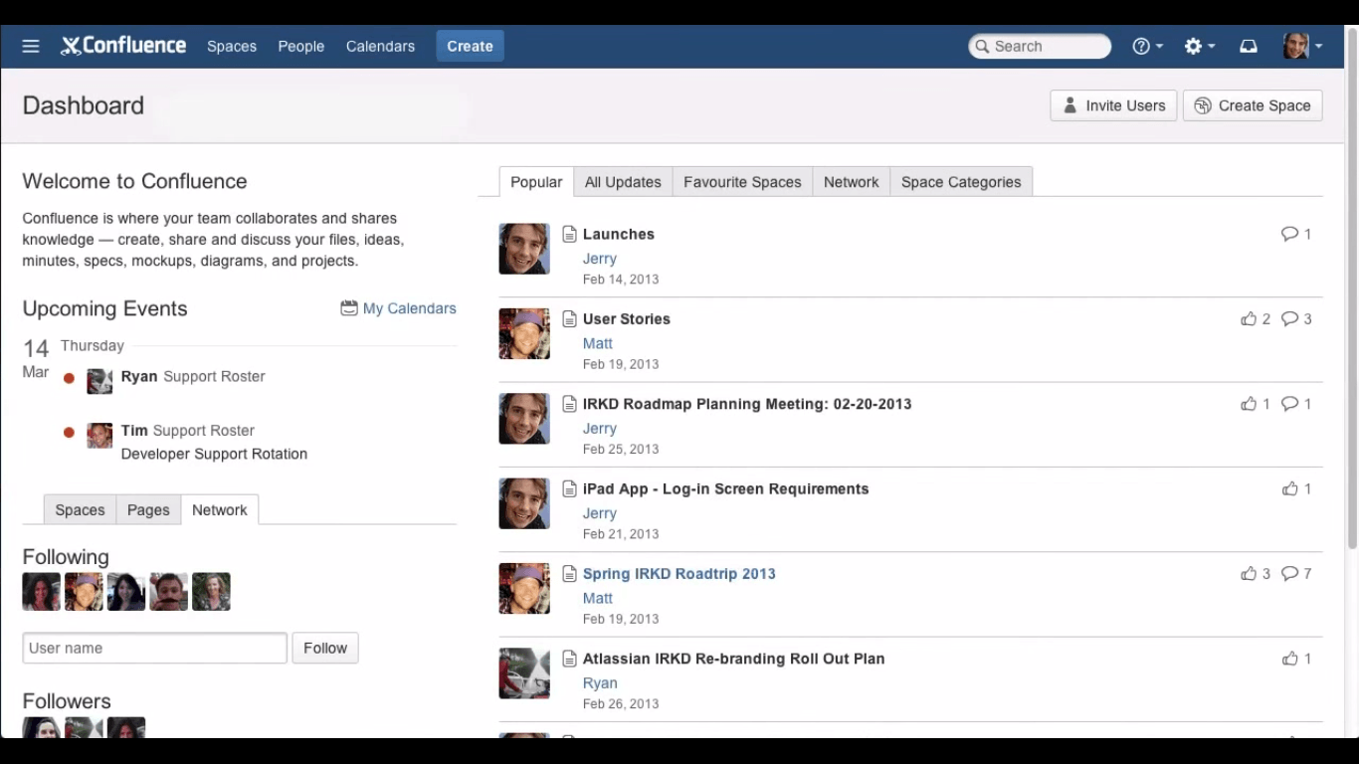Open the Spaces menu in top navigation
Image resolution: width=1359 pixels, height=764 pixels.
[x=232, y=46]
